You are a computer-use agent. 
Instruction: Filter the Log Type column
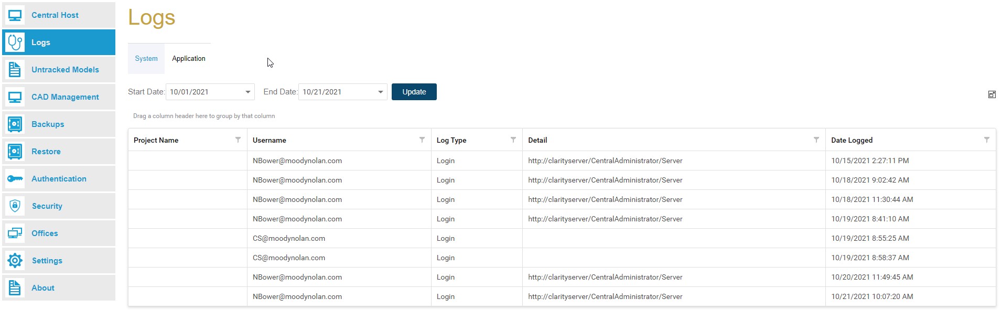click(x=513, y=140)
